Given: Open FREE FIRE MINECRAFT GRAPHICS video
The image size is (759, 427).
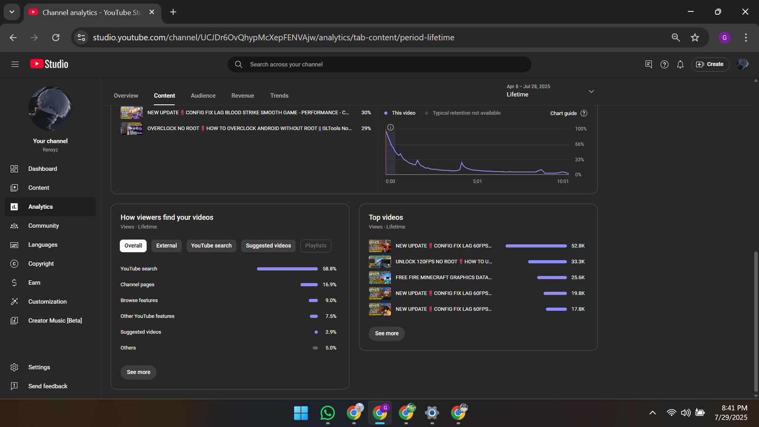Looking at the screenshot, I should (444, 278).
